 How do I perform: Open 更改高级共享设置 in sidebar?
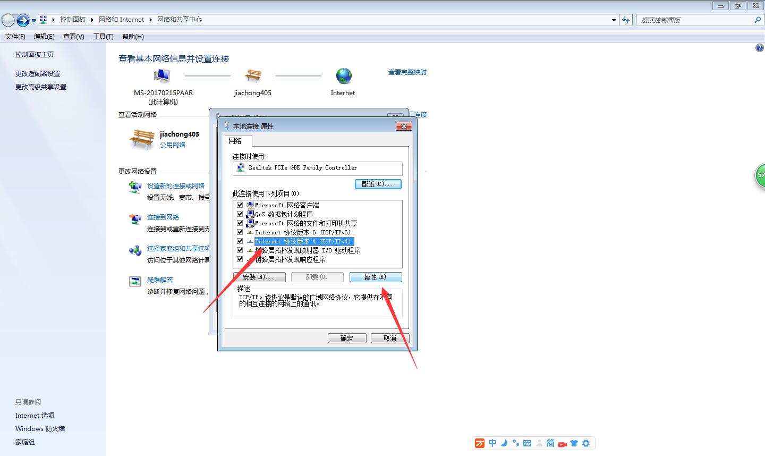point(41,87)
